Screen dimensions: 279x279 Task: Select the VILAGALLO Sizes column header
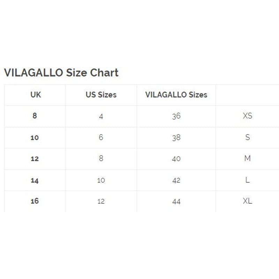pos(176,95)
